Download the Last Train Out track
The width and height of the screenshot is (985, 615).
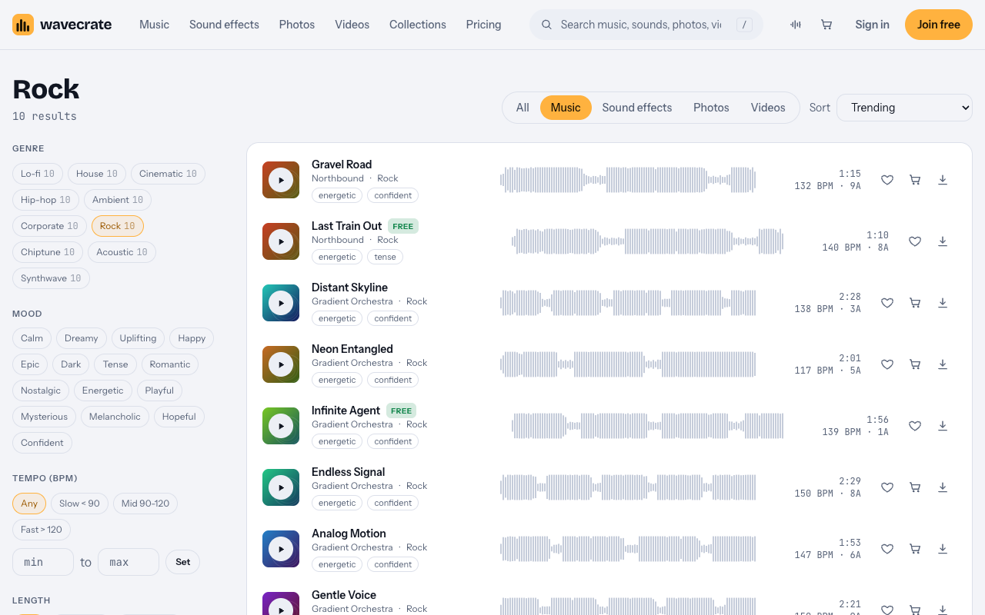pos(943,241)
